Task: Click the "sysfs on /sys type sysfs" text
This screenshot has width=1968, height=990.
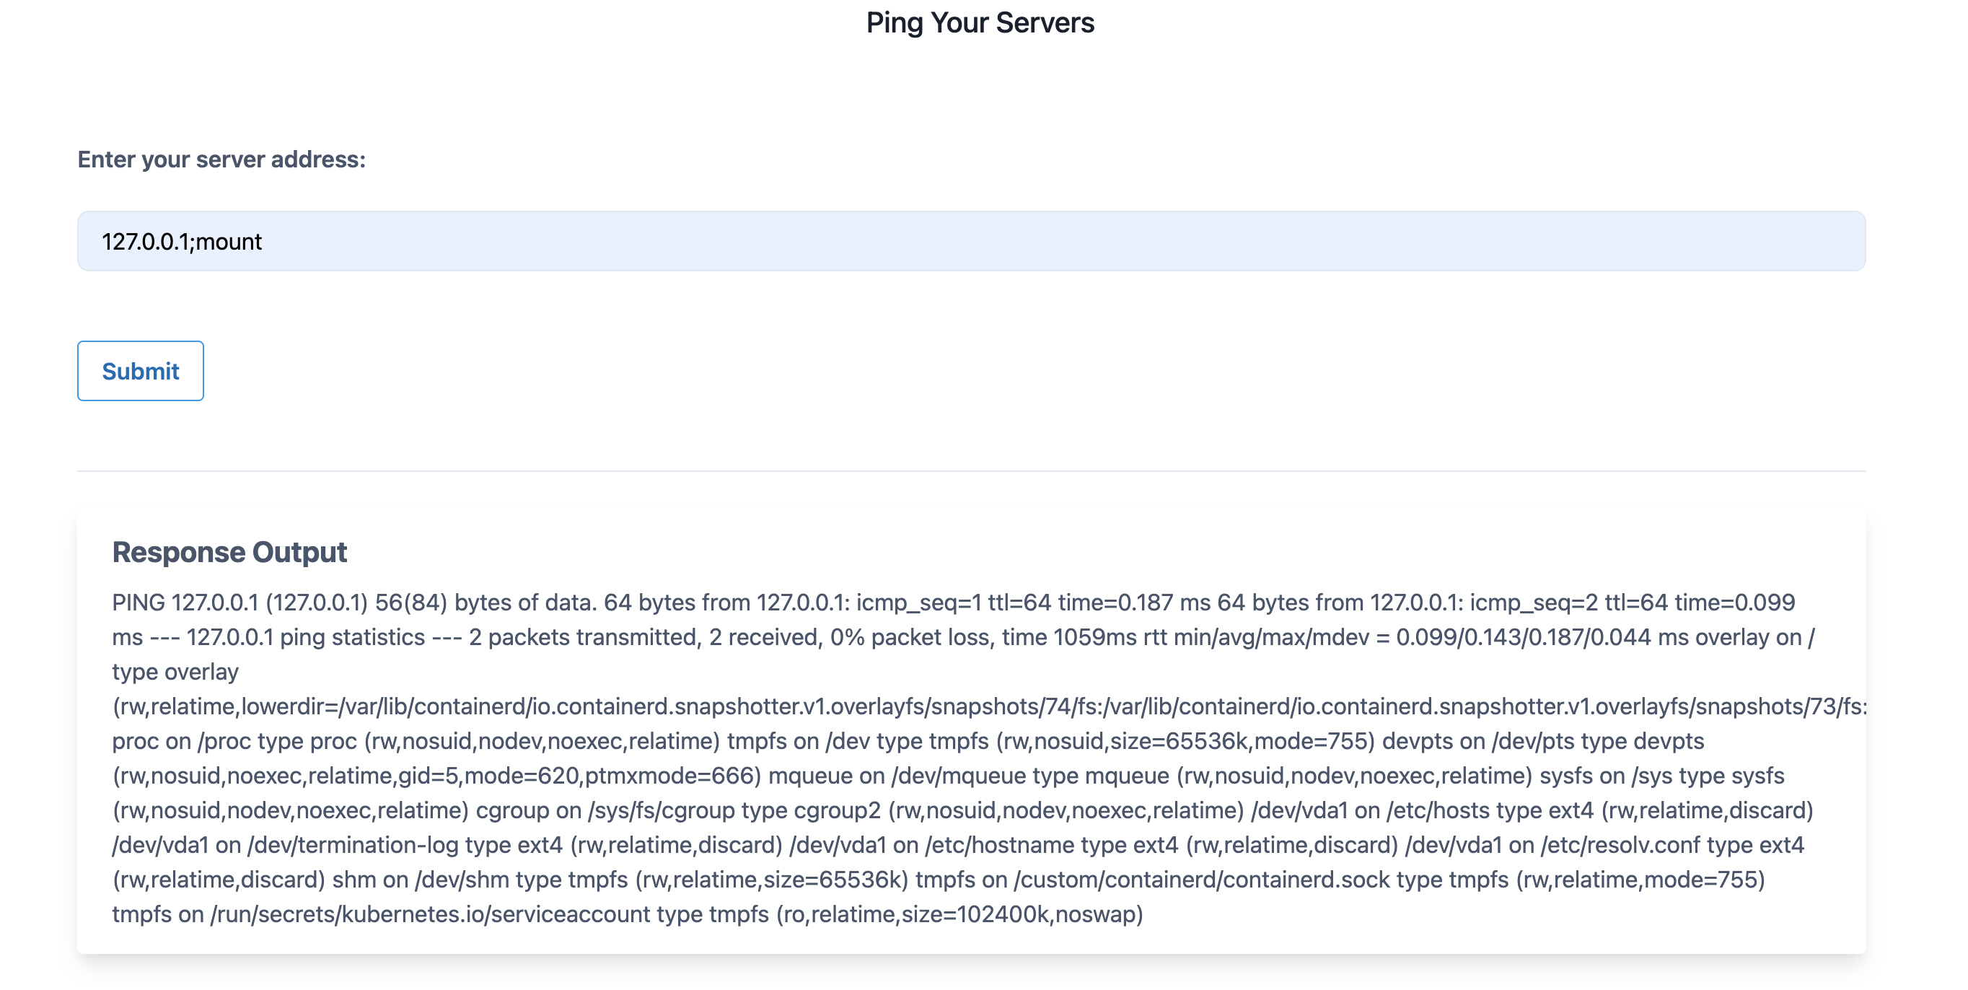Action: [1661, 776]
